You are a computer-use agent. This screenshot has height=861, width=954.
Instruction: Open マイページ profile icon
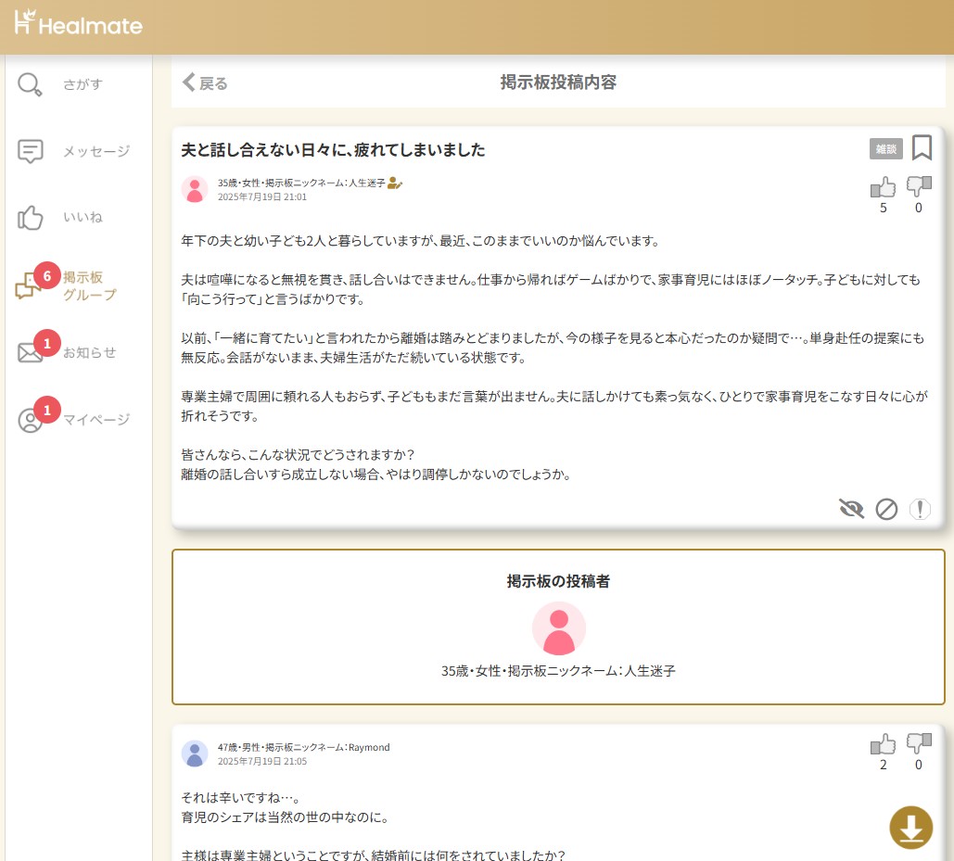point(31,420)
